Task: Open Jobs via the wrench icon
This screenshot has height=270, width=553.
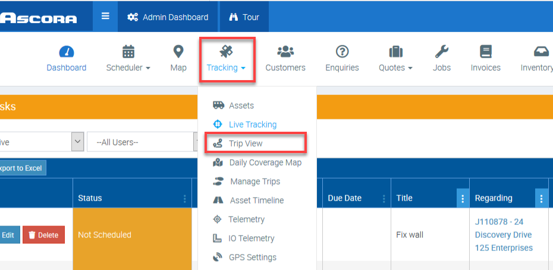Action: click(442, 52)
